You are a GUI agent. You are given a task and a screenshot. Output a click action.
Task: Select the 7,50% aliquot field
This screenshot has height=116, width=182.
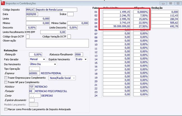tap(141, 16)
